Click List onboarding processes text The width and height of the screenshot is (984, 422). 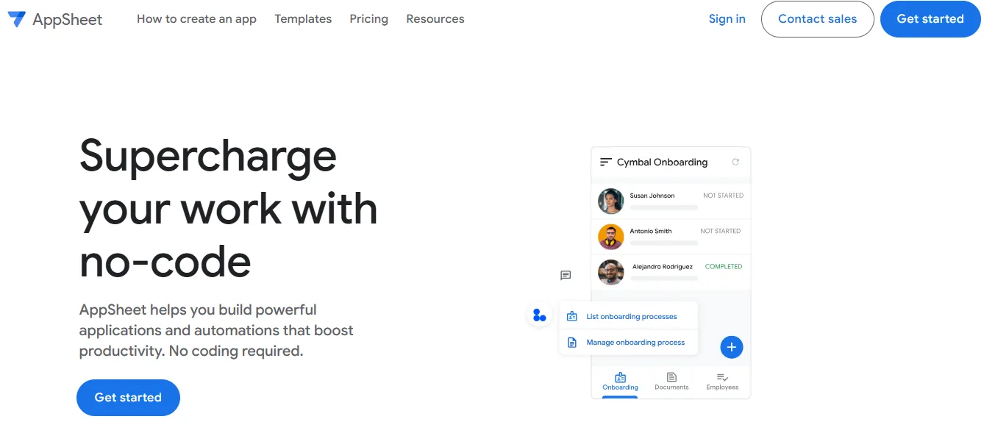pos(632,317)
